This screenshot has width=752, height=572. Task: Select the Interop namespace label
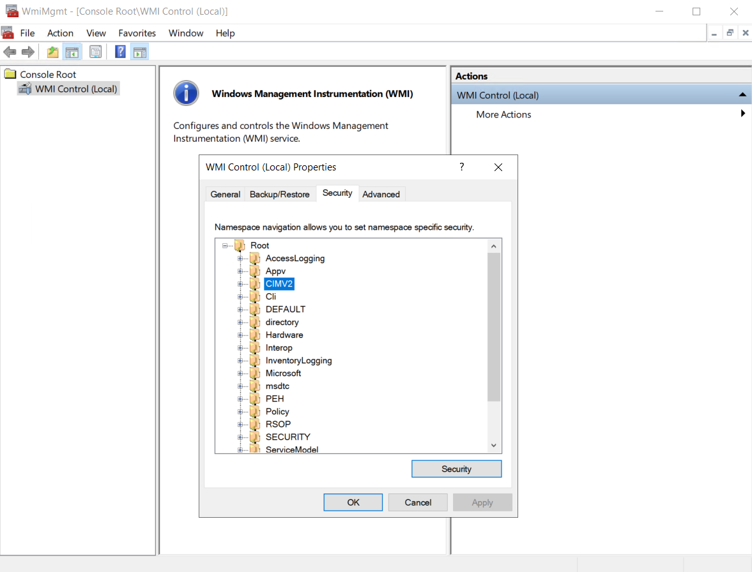coord(279,348)
